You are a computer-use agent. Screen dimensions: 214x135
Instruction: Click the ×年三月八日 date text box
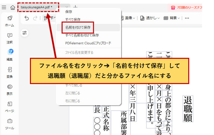(x=133, y=103)
